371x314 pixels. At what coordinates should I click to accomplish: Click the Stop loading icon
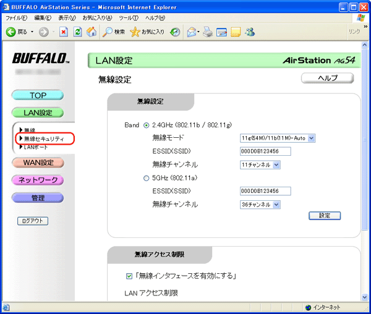[x=64, y=32]
